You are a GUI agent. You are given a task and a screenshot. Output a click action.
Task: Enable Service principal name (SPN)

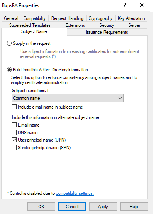pyautogui.click(x=14, y=148)
